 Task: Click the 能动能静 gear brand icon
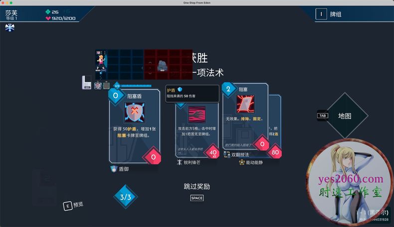tap(242, 162)
